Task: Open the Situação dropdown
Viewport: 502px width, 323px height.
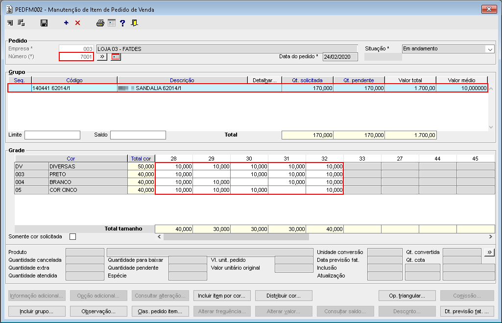Action: tap(490, 49)
